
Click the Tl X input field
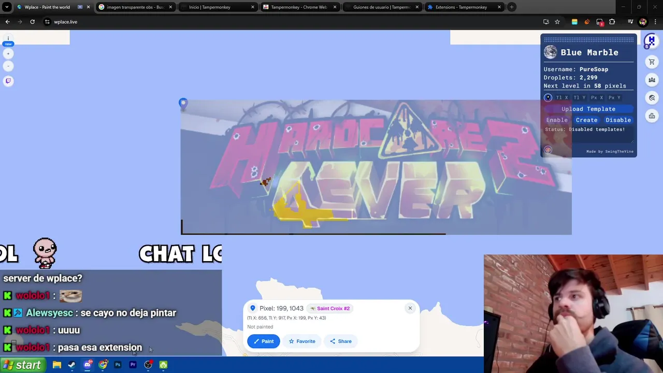[562, 97]
